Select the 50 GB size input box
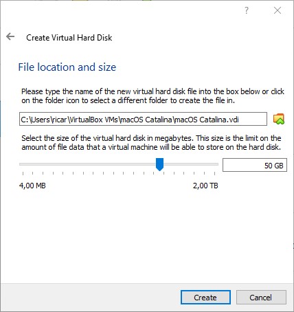Screen dimensions: 294x312 coord(255,165)
